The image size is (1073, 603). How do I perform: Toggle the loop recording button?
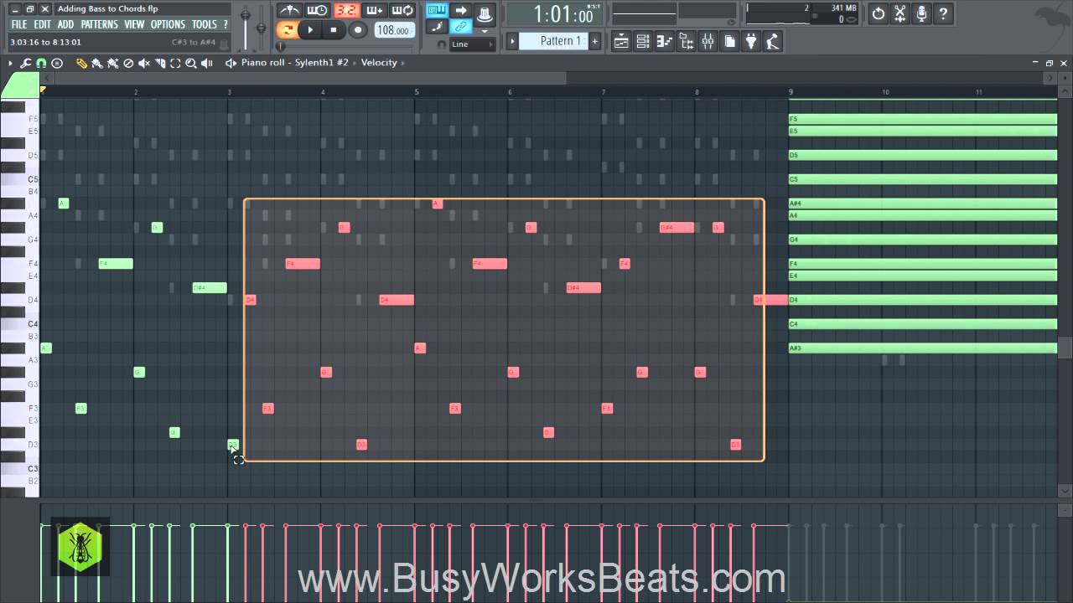(402, 11)
